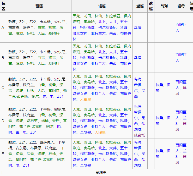Open the 天龙 link in row A
This screenshot has width=193, height=176.
click(76, 16)
